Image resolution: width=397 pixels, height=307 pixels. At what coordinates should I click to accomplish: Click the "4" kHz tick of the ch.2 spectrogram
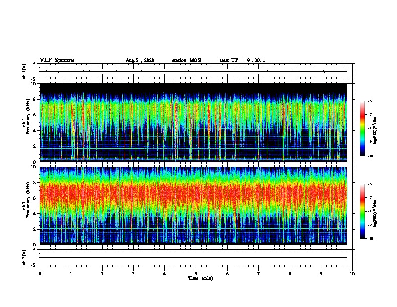coord(35,214)
